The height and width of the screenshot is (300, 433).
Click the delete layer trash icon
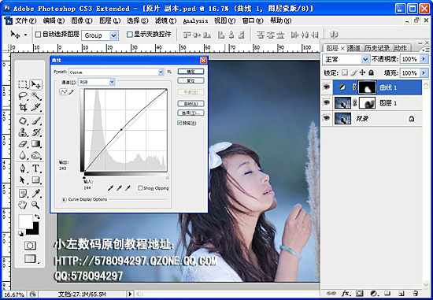coord(415,294)
